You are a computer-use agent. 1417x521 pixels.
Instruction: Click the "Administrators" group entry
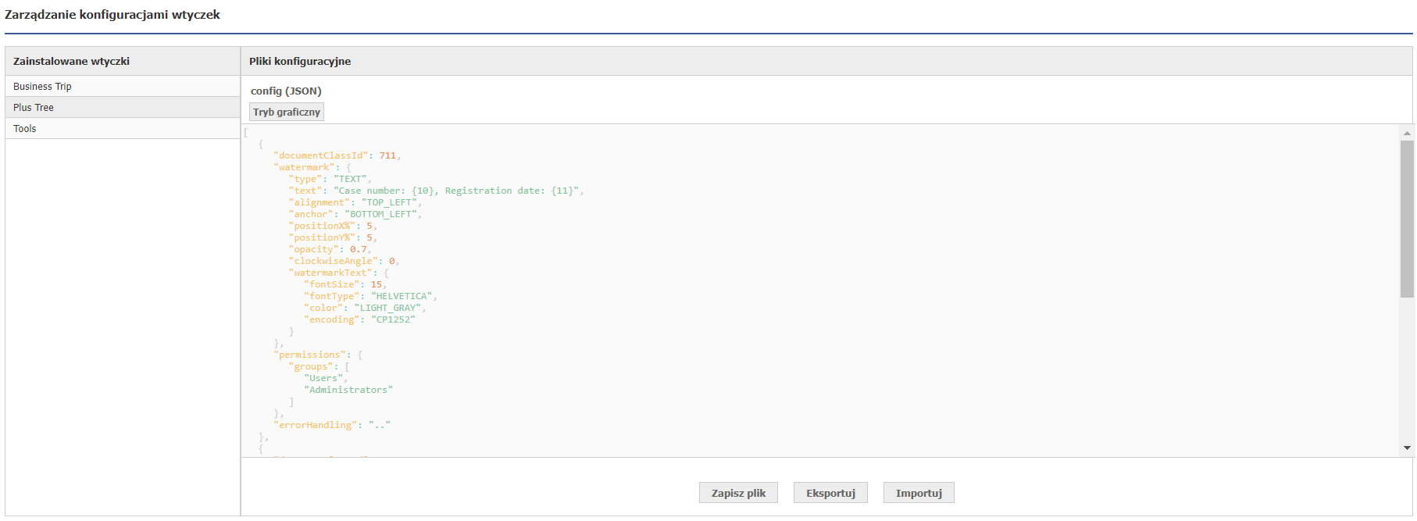348,391
